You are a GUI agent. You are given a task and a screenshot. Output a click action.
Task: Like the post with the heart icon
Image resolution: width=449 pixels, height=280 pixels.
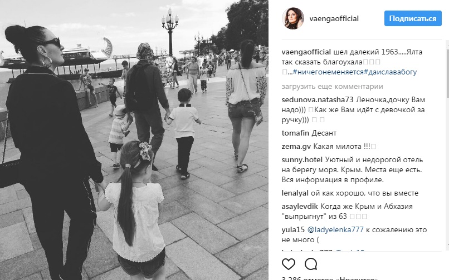(x=289, y=264)
